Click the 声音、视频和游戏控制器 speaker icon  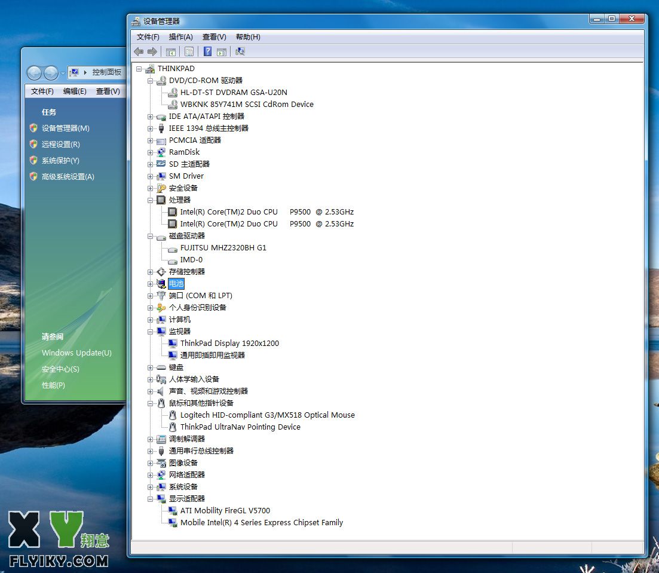161,391
